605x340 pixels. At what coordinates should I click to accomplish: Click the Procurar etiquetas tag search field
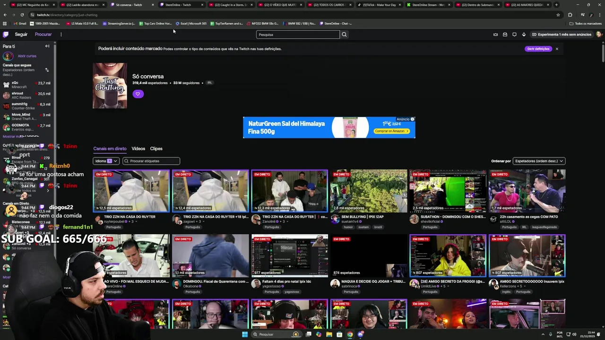point(151,161)
